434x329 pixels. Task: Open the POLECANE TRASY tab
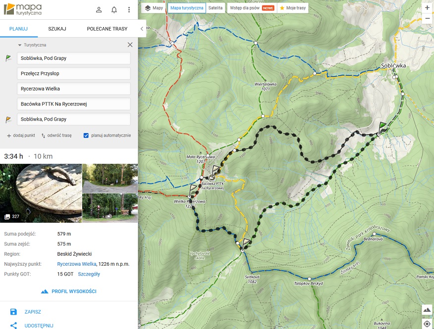107,29
